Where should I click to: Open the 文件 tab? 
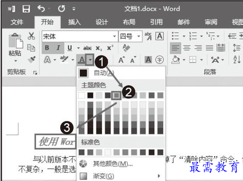17,22
